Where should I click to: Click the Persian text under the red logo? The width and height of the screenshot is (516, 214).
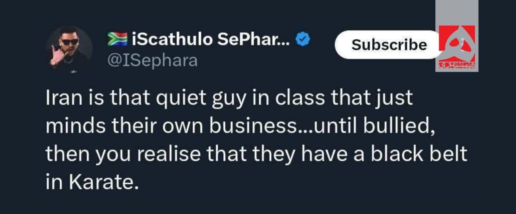tap(457, 65)
